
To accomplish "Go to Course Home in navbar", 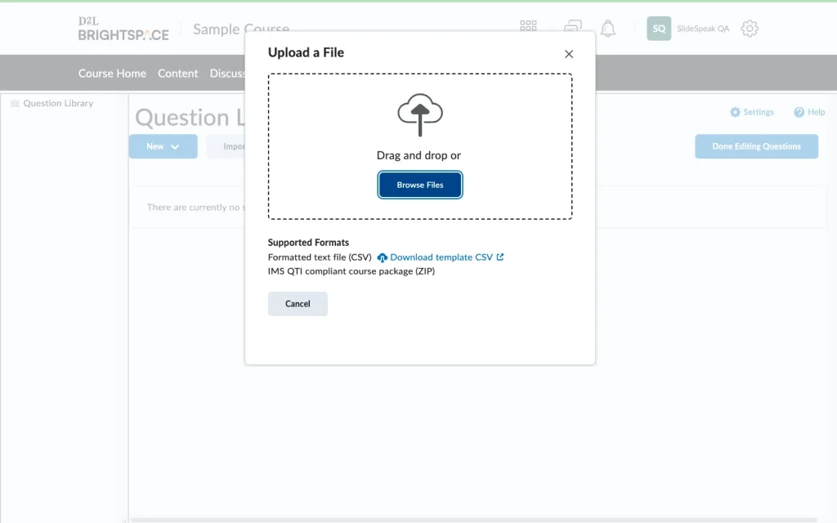I will (x=112, y=73).
